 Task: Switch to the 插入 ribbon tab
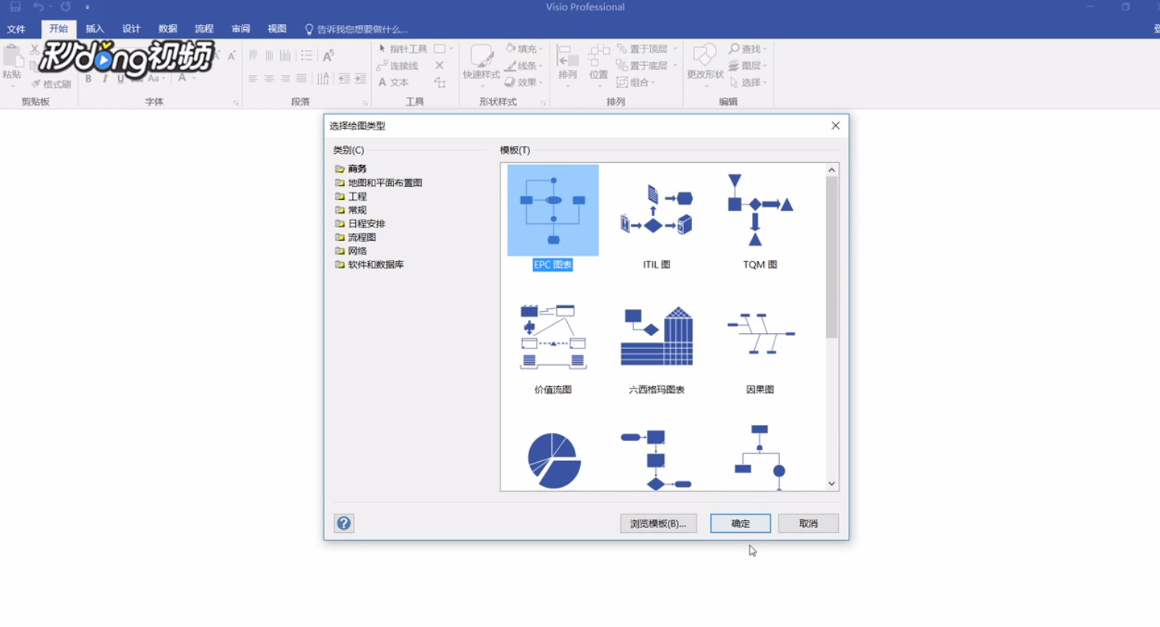(95, 29)
